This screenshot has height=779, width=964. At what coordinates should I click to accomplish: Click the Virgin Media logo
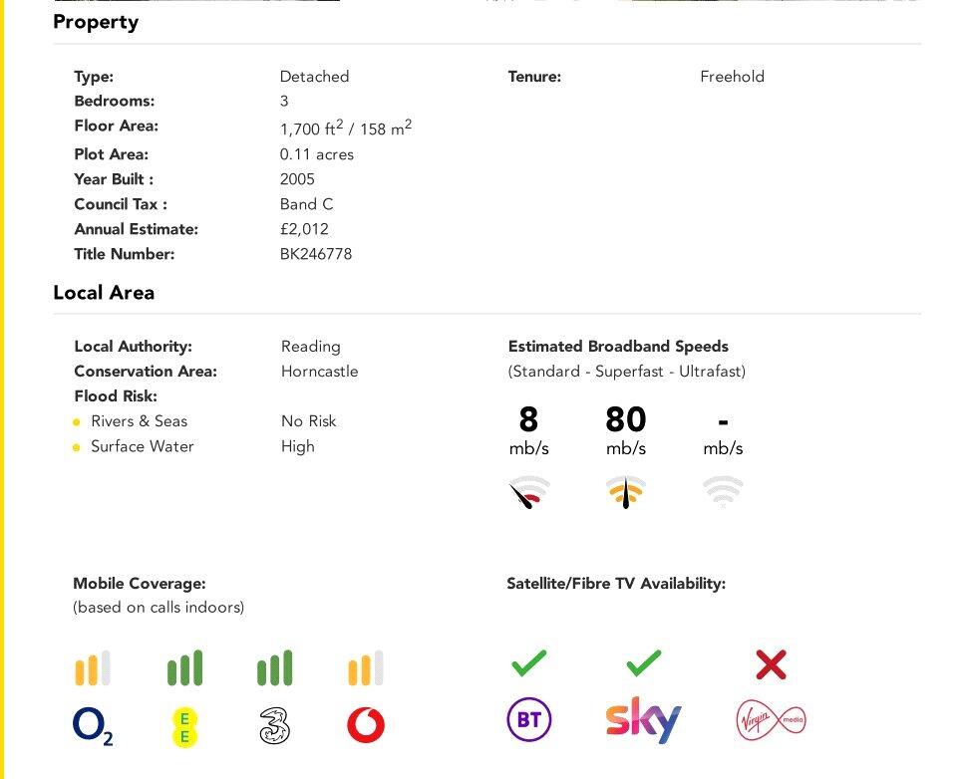click(771, 720)
